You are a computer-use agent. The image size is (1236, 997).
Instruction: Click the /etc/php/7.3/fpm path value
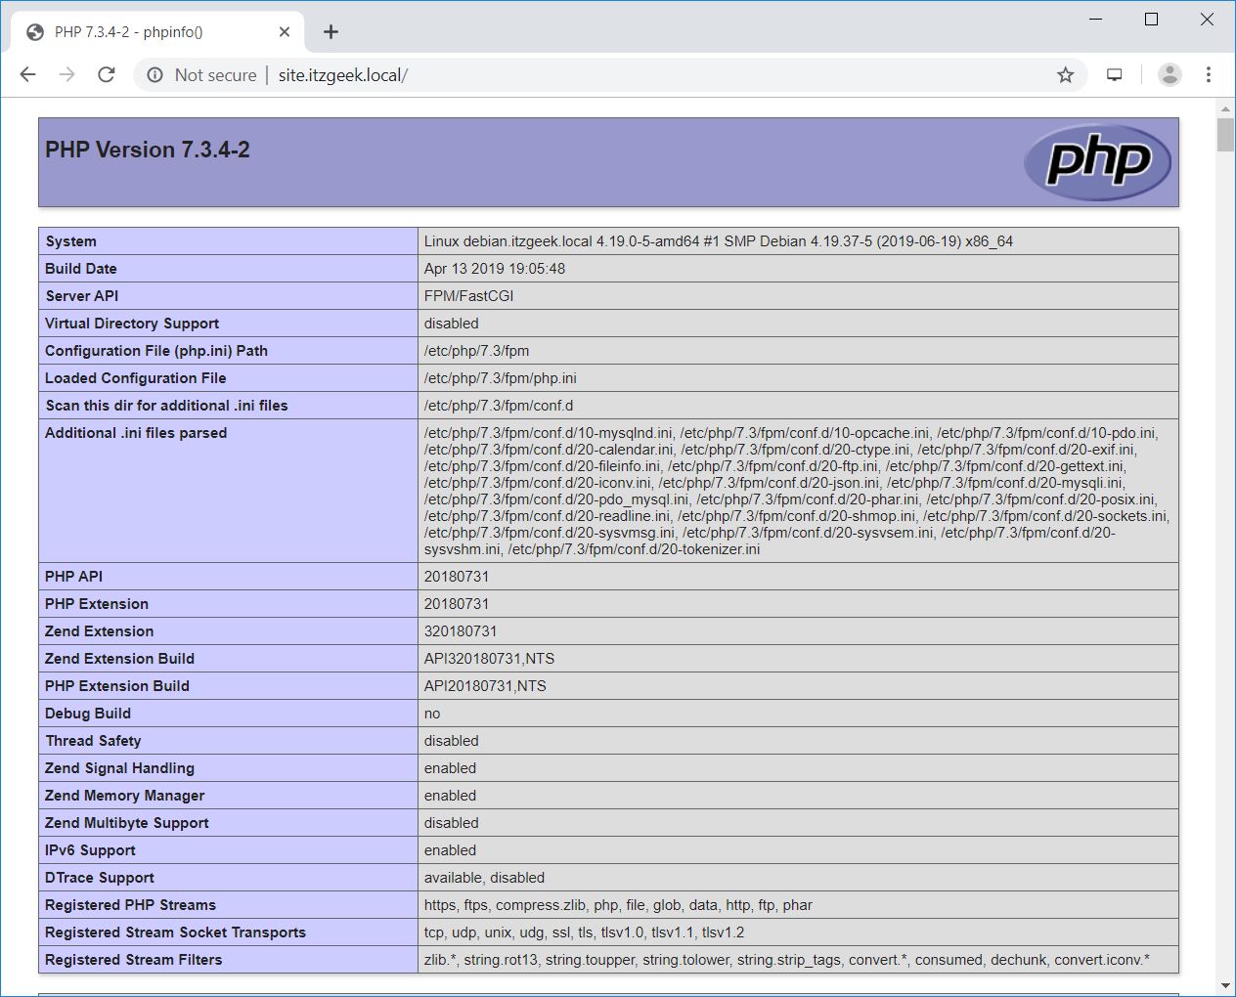[476, 351]
